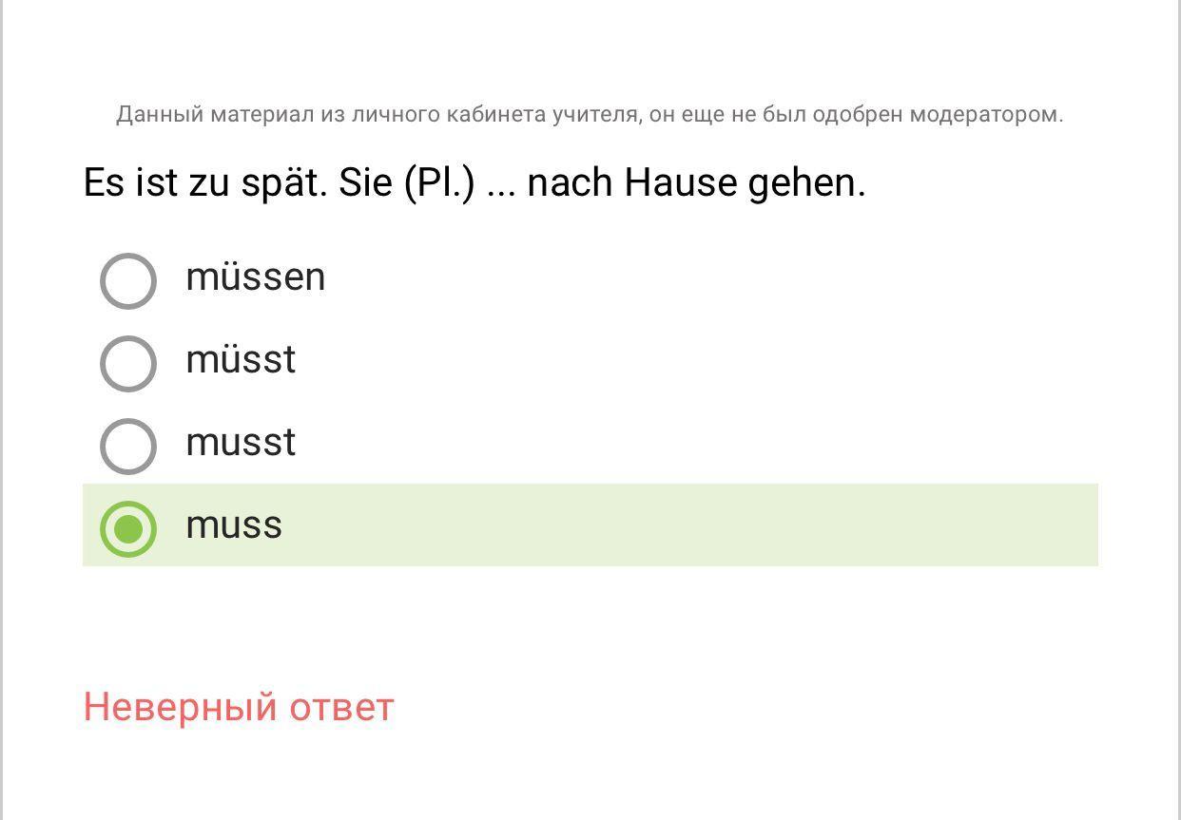Screen dimensions: 1181x820
Task: Click the red "Неверный ответ" message
Action: (x=238, y=707)
